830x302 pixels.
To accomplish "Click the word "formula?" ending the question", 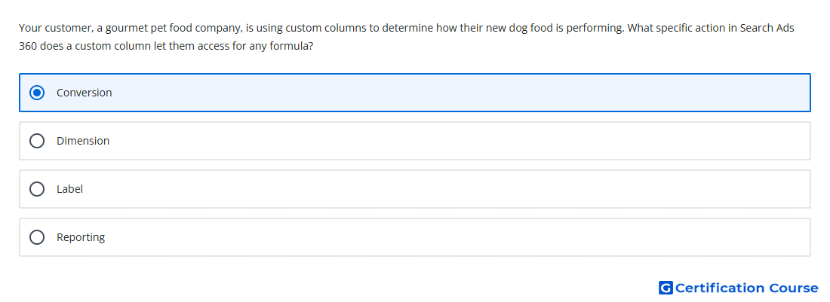I will [292, 46].
